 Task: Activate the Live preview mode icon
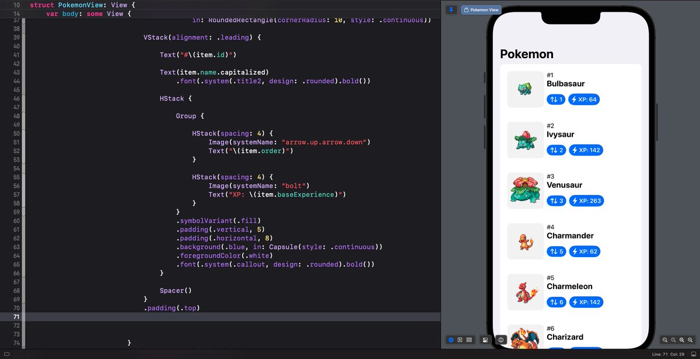pos(450,340)
